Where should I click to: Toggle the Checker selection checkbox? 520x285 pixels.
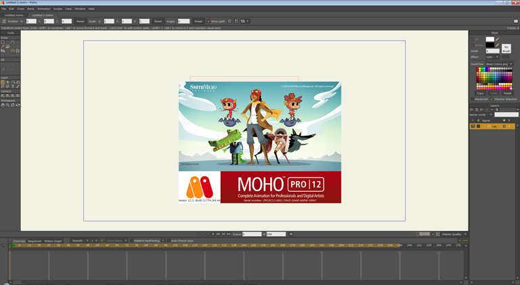point(492,99)
